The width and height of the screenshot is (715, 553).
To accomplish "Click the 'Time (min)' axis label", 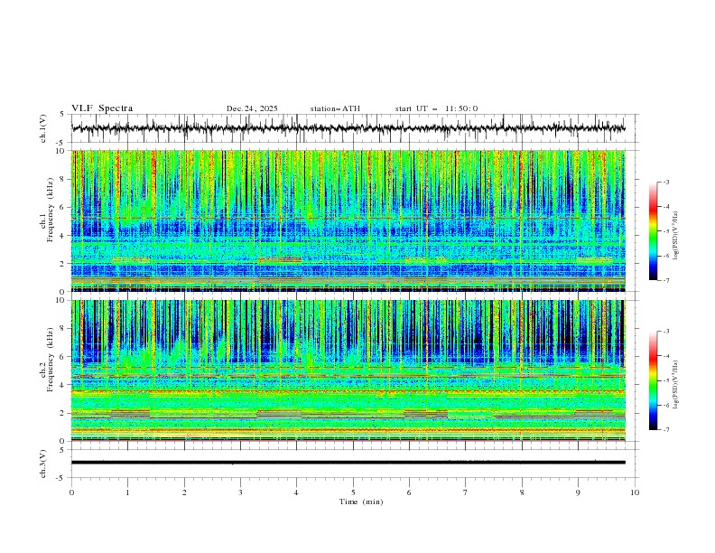I will point(361,501).
